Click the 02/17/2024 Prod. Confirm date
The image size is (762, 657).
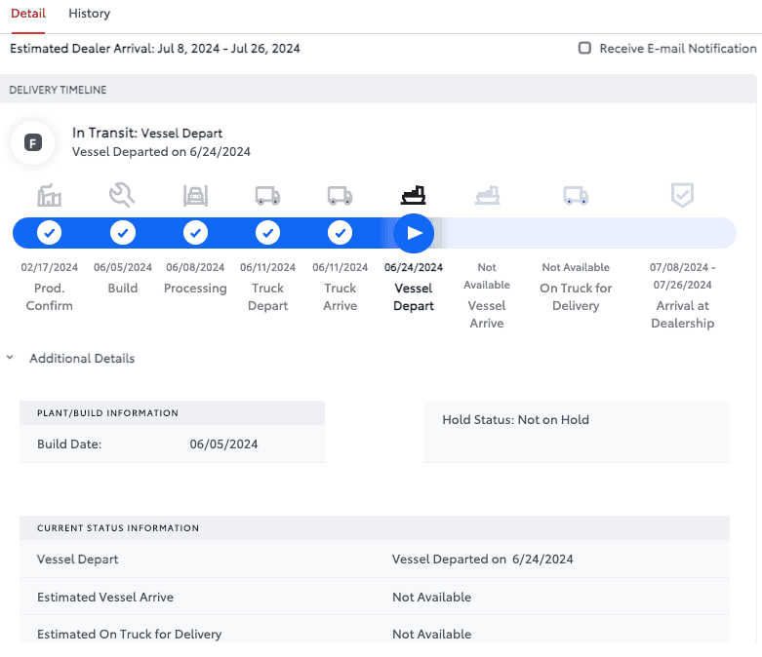[x=49, y=267]
